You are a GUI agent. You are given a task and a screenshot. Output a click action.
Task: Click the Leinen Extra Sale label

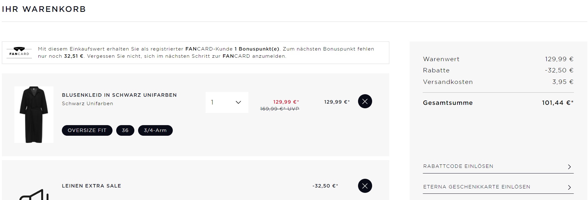click(91, 186)
